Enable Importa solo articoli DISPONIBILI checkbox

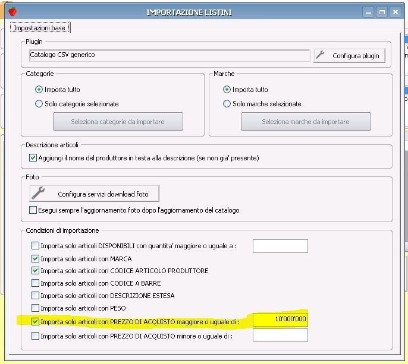35,245
